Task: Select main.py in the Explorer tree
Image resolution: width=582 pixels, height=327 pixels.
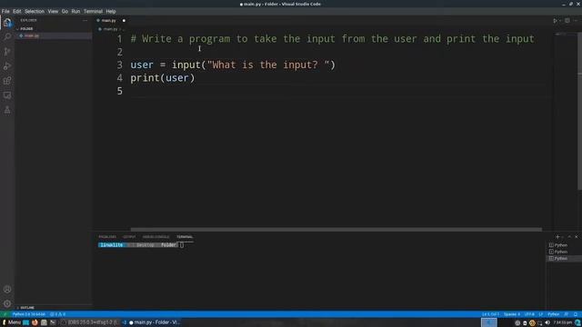Action: (54, 36)
